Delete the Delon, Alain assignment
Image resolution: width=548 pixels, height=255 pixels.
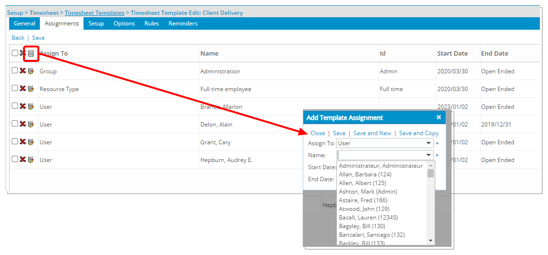pyautogui.click(x=23, y=124)
